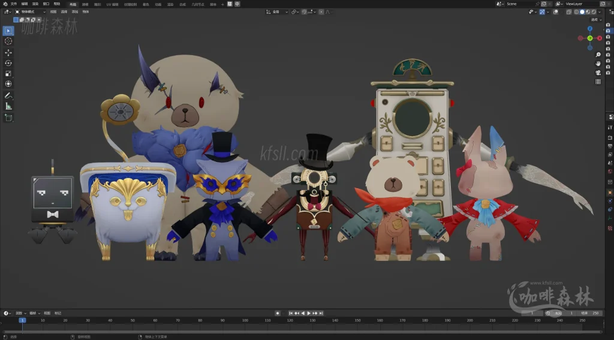Select the Rotate tool

pyautogui.click(x=8, y=63)
